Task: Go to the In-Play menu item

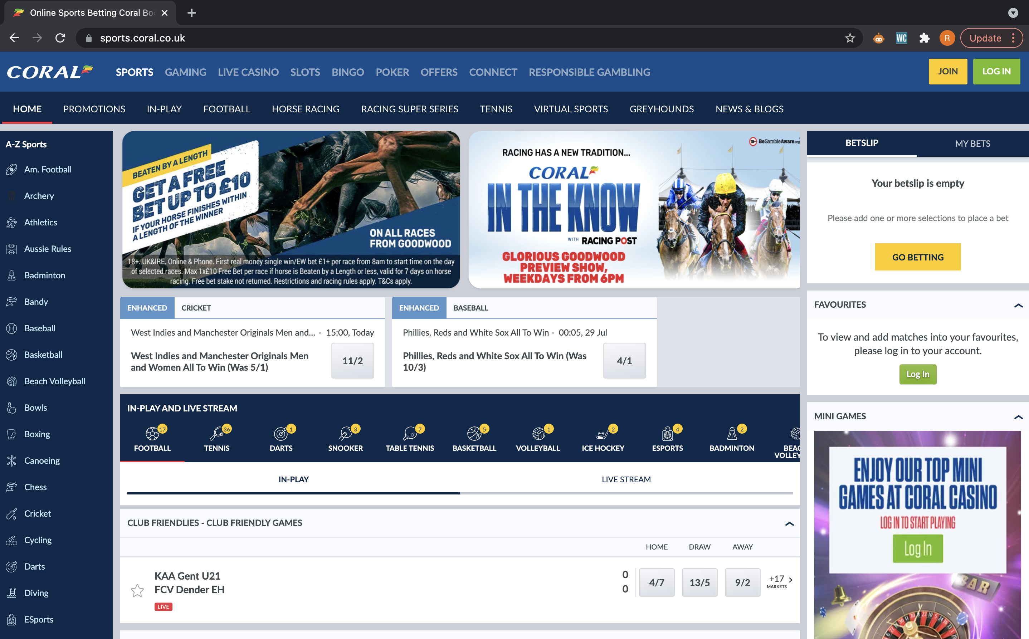Action: click(164, 109)
